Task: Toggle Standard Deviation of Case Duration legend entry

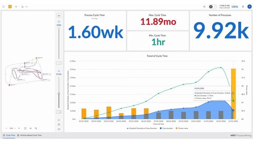Action: coord(142,128)
